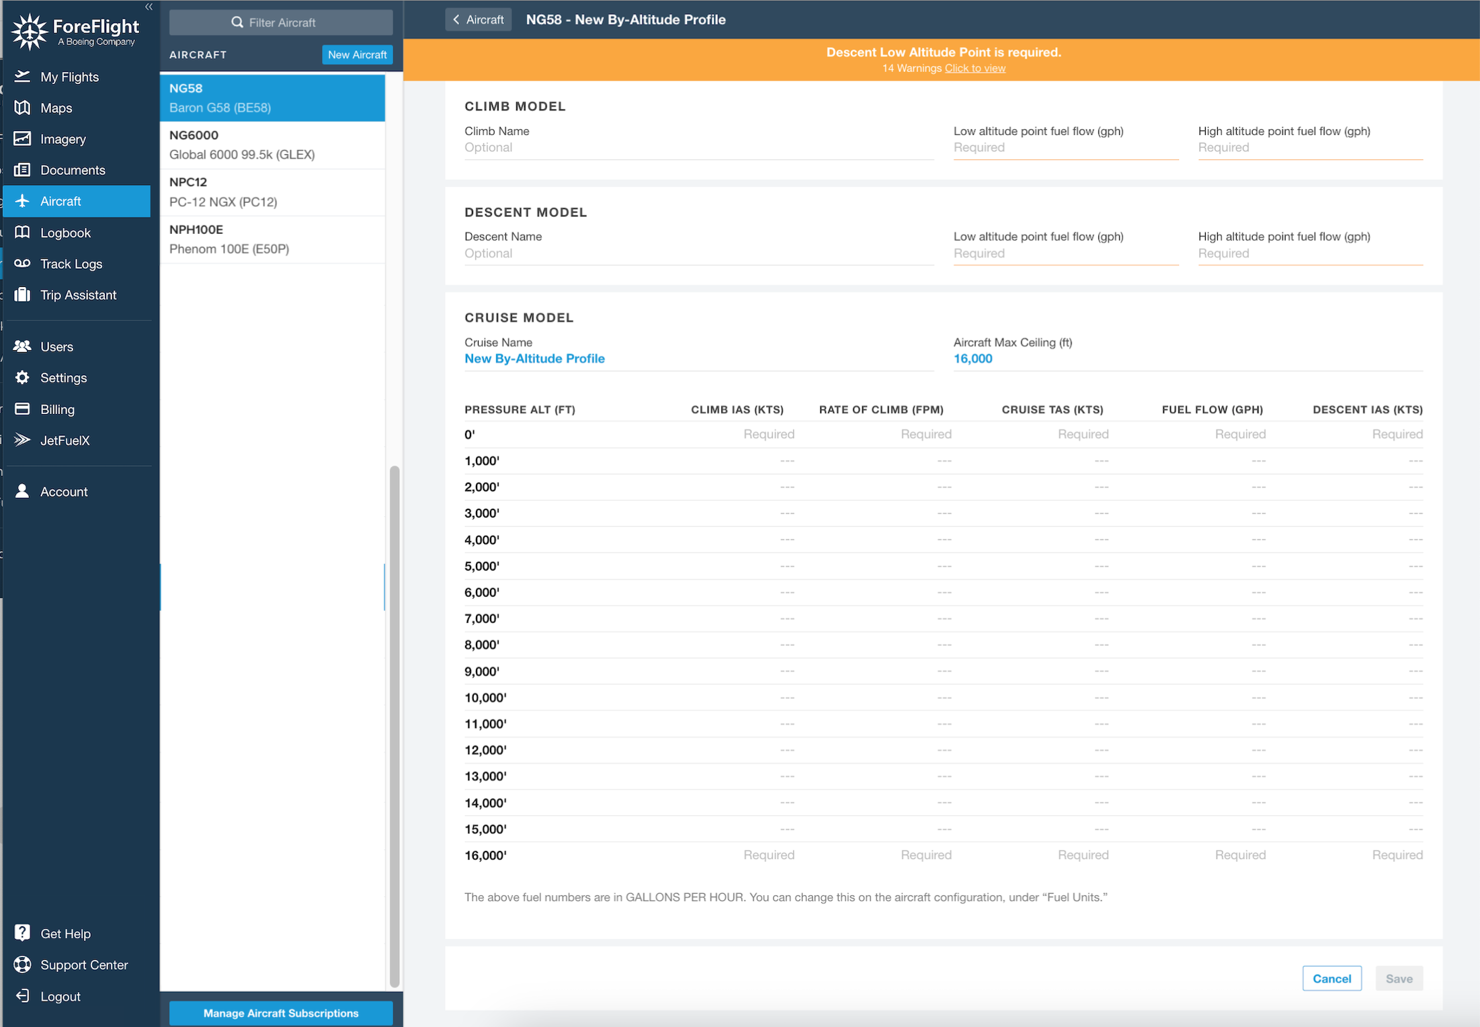This screenshot has height=1027, width=1480.
Task: Go back using the Aircraft button
Action: click(478, 19)
